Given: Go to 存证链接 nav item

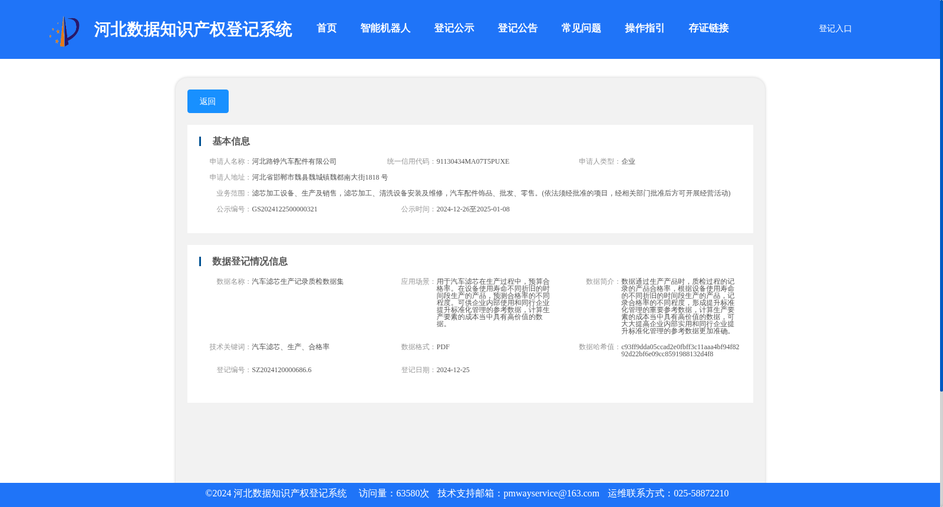Looking at the screenshot, I should point(708,28).
